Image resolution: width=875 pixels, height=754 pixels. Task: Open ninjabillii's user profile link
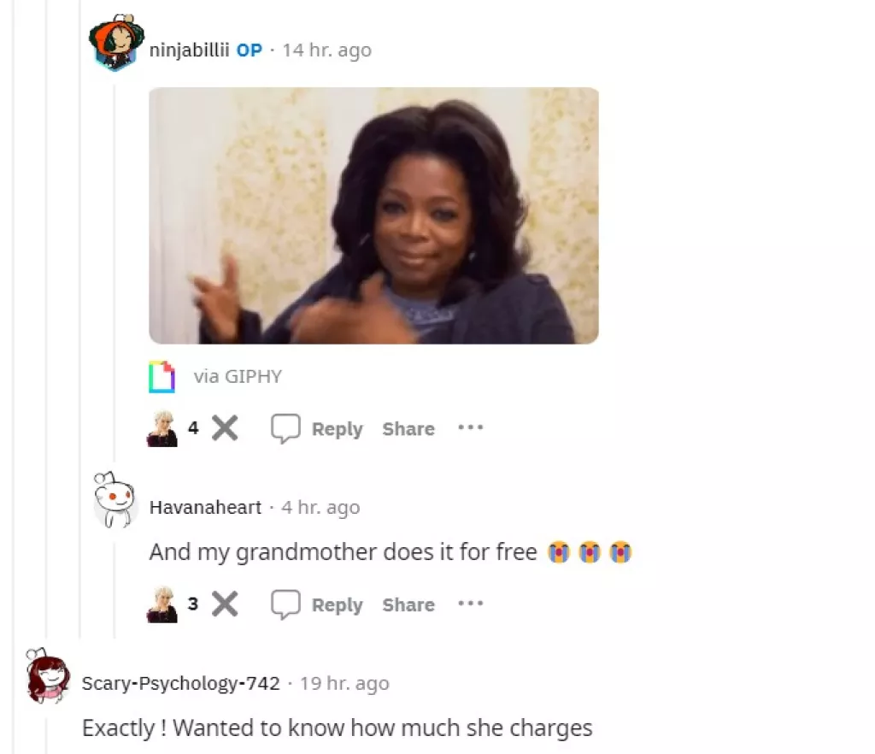[189, 50]
